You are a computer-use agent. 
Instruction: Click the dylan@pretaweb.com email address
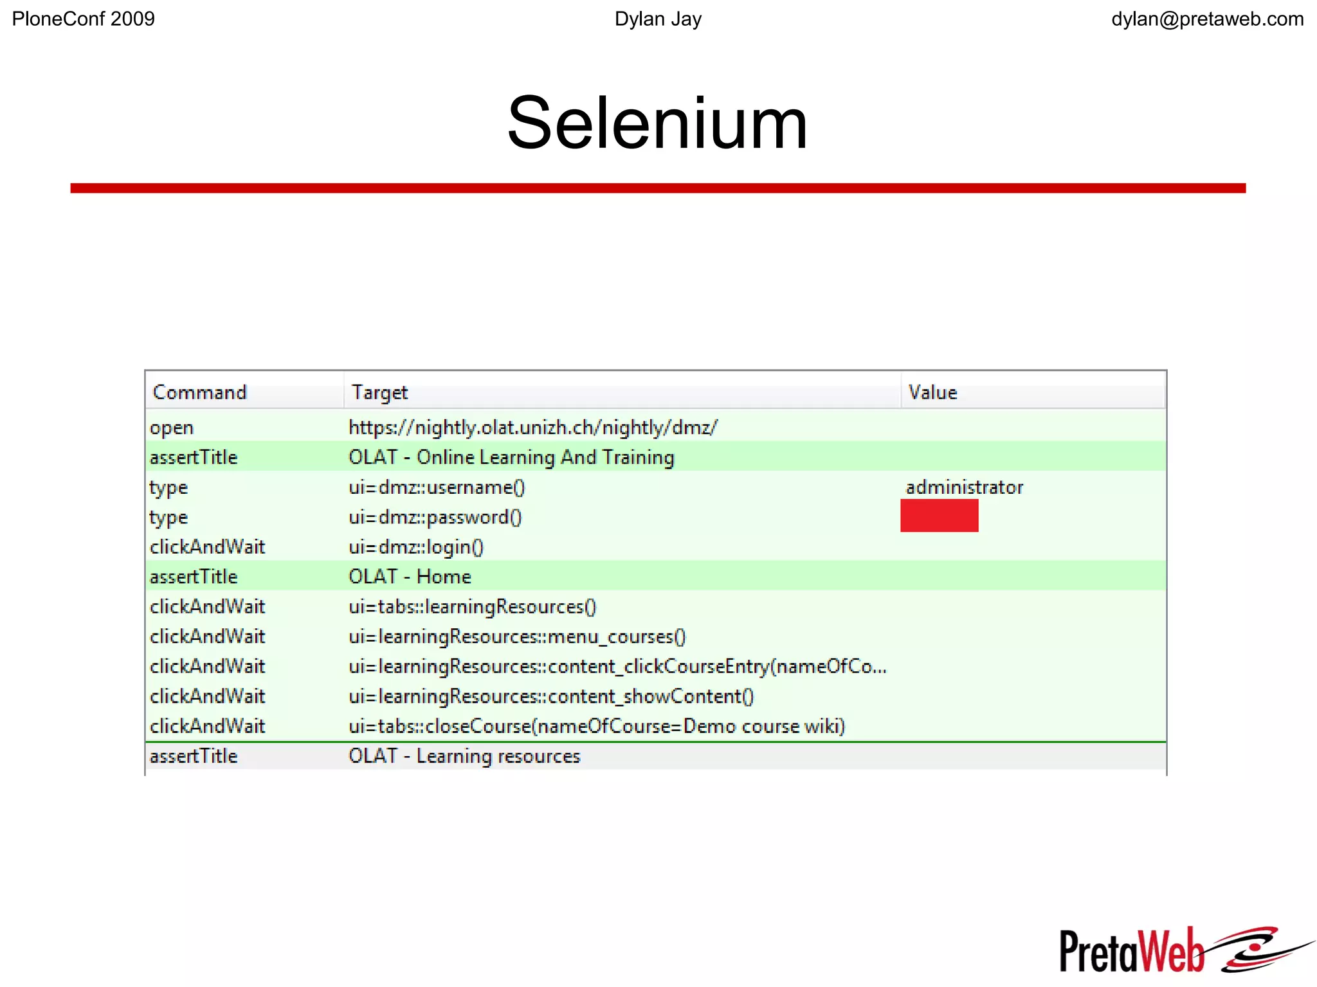tap(1207, 19)
